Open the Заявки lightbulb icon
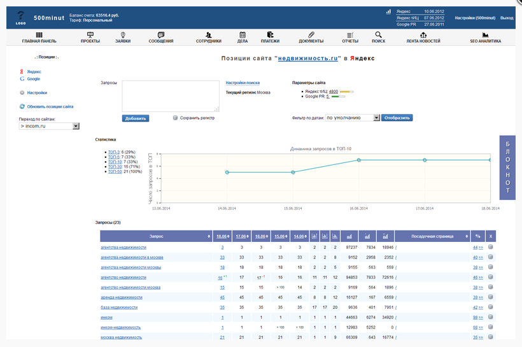The height and width of the screenshot is (347, 522). click(123, 35)
